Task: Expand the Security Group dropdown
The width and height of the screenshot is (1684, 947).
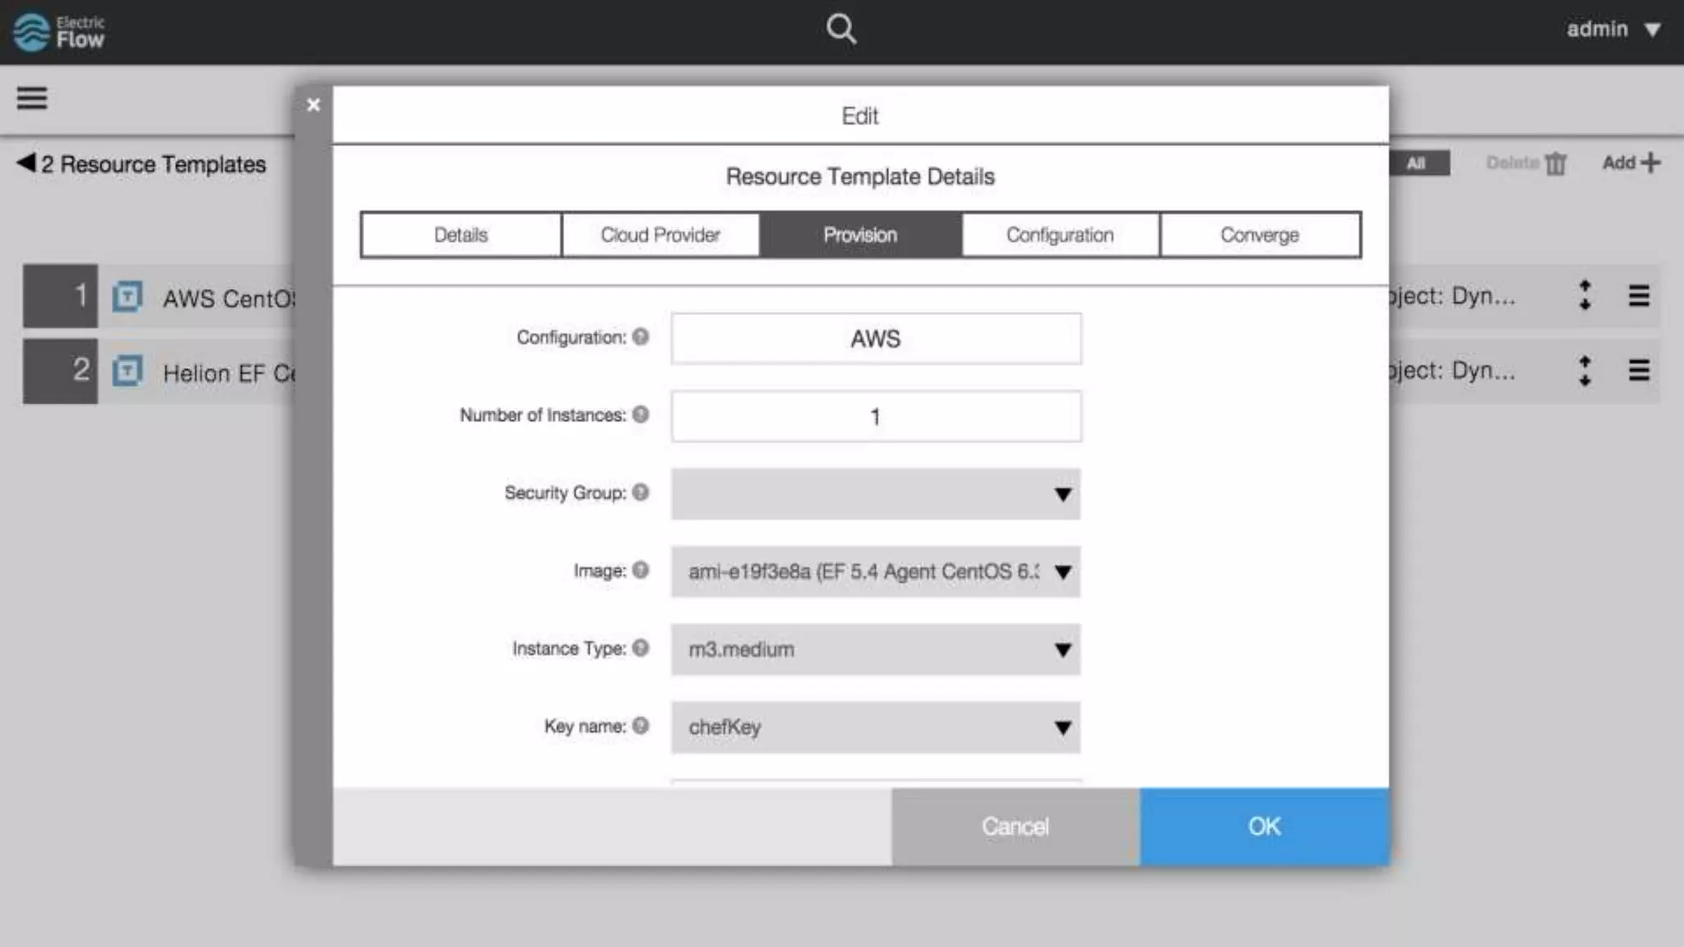Action: pos(876,494)
